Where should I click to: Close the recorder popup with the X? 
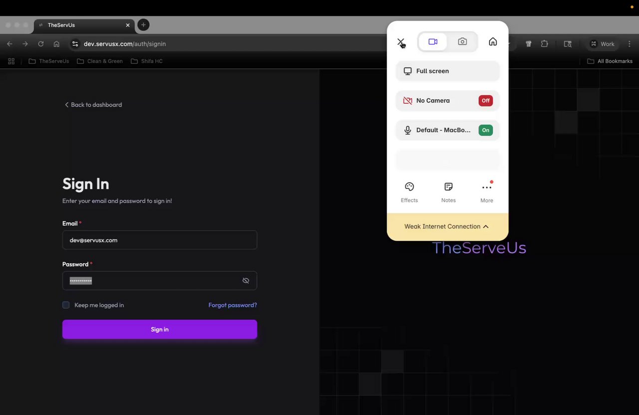coord(400,42)
